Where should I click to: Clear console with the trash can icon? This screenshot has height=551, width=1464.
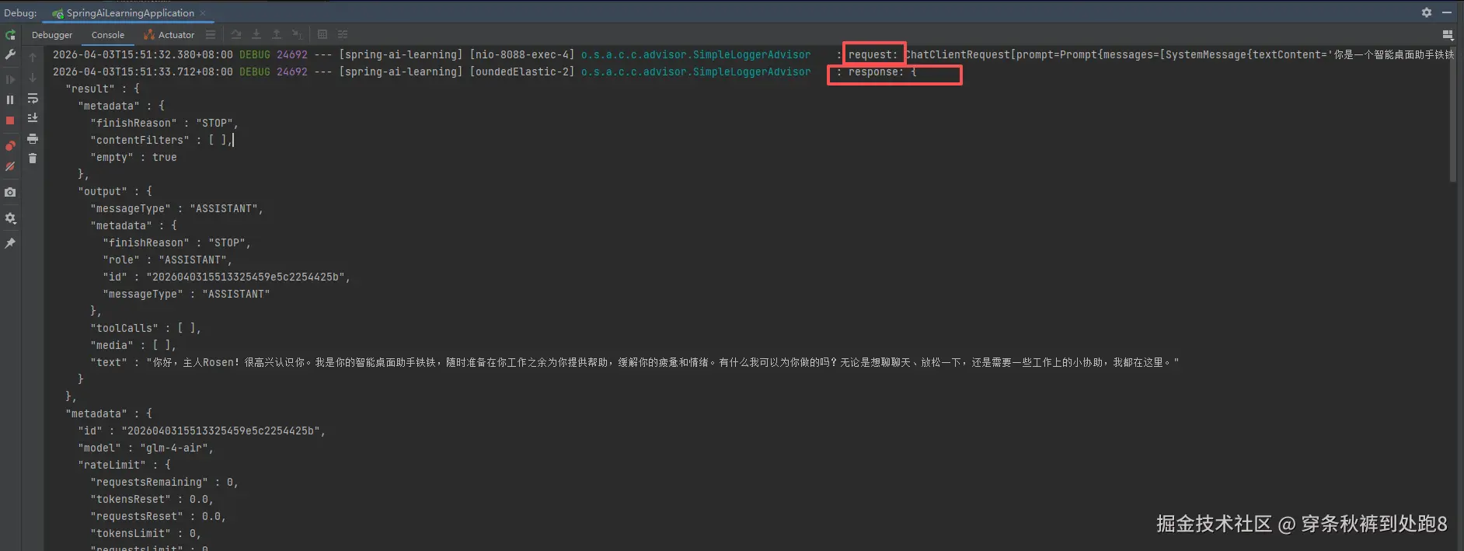33,159
